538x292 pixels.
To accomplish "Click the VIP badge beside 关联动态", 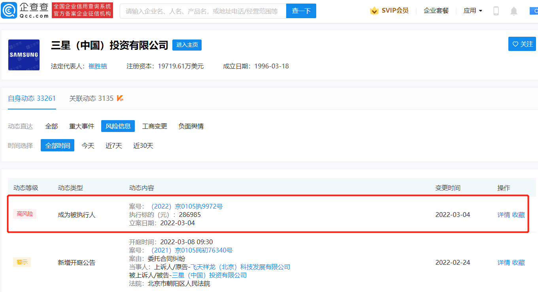I will pyautogui.click(x=120, y=98).
